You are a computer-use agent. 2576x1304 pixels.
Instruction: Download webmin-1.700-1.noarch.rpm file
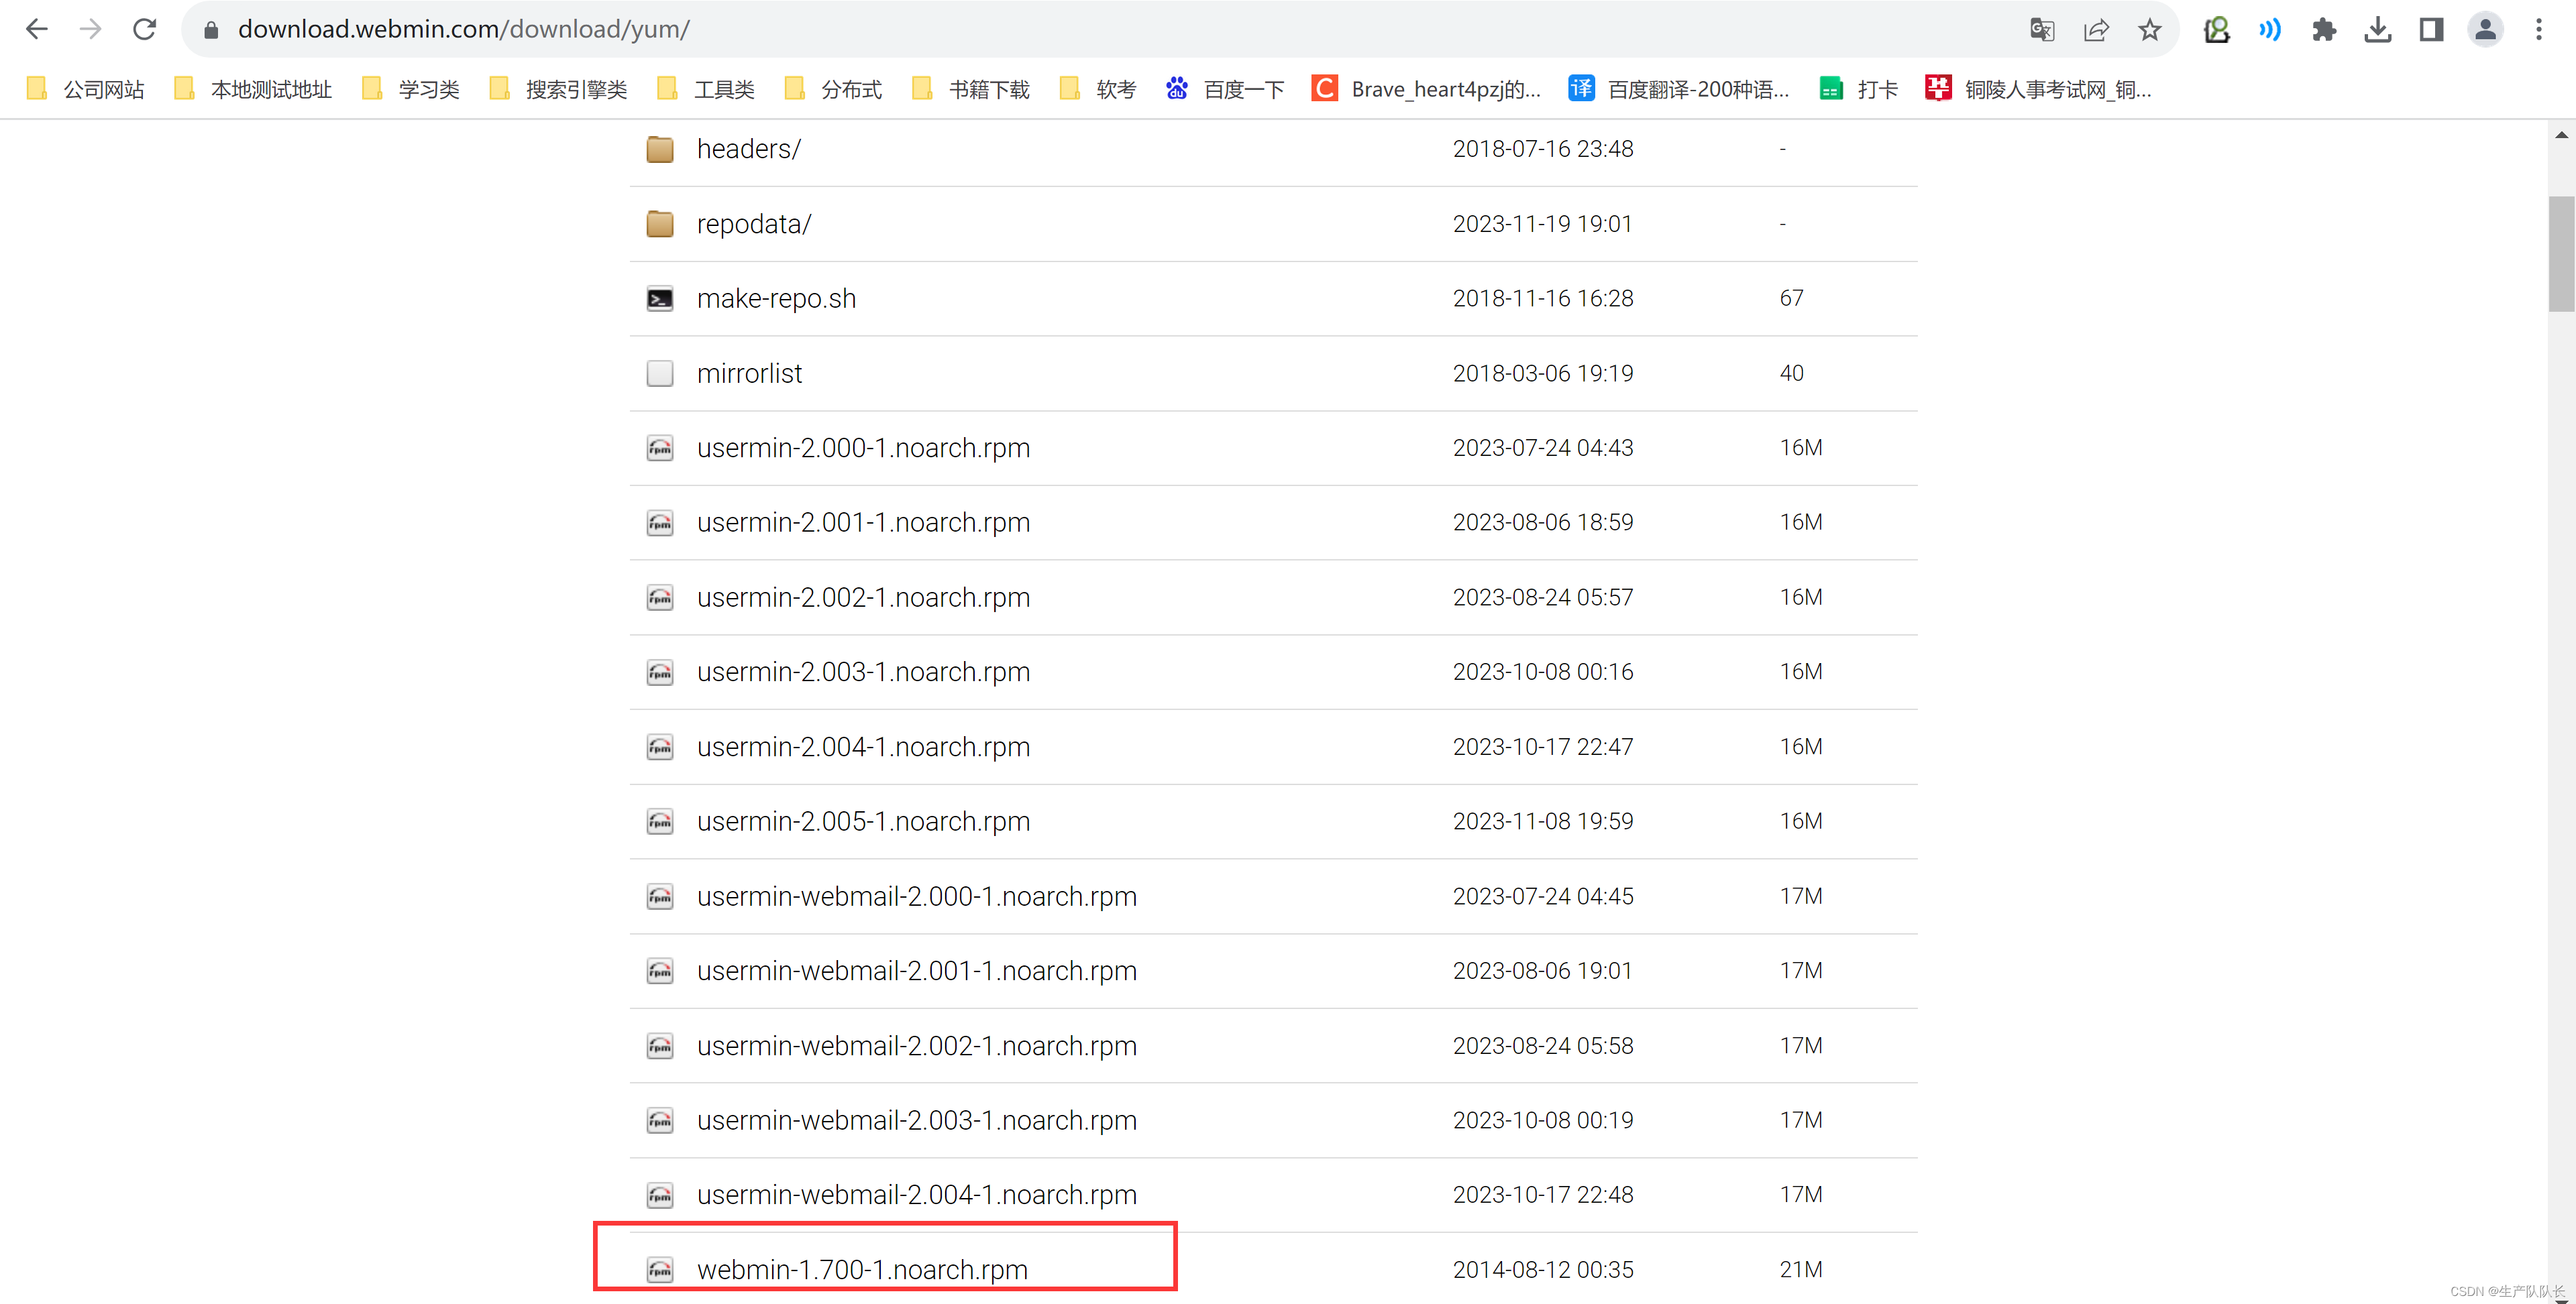click(x=861, y=1269)
